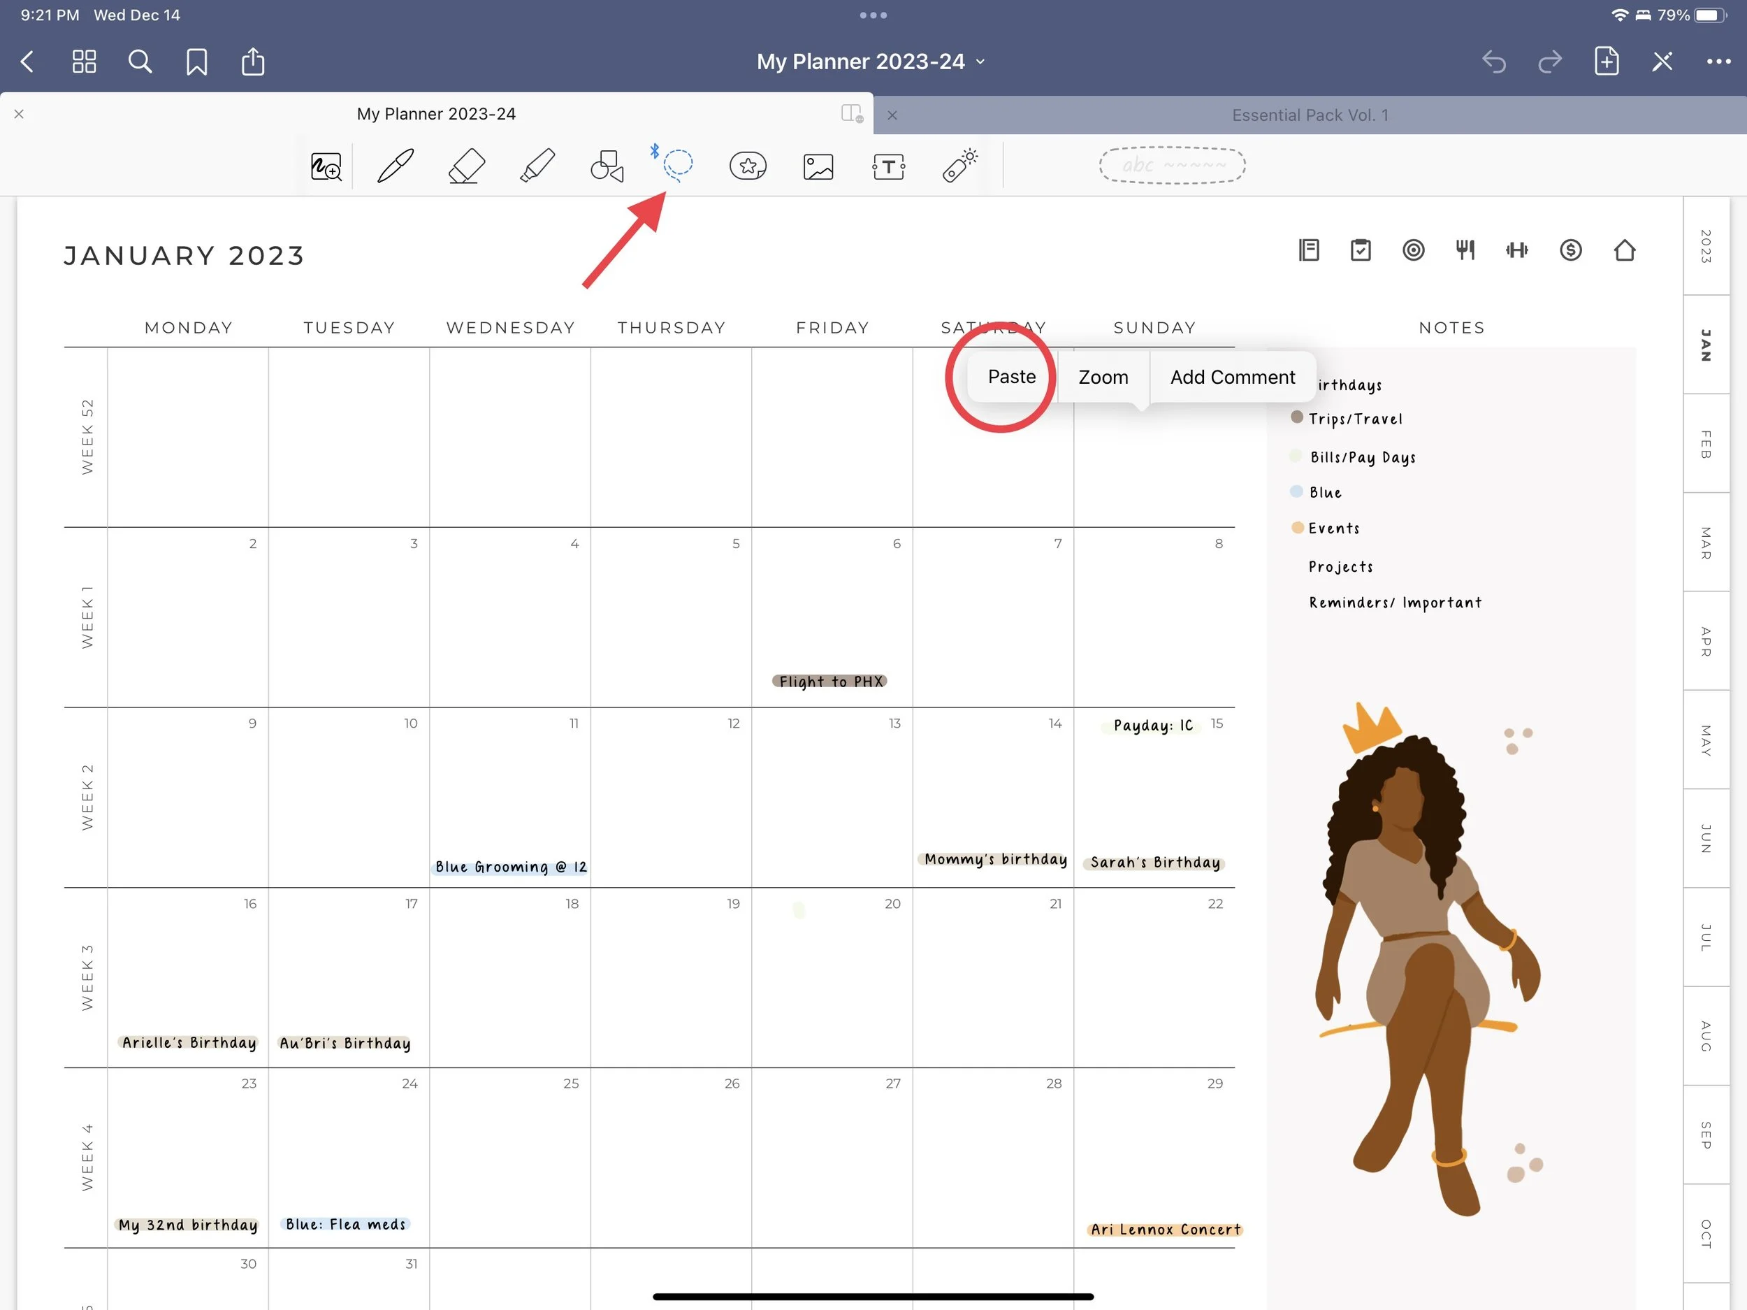Activate the Laser pointer tool
The height and width of the screenshot is (1310, 1747).
tap(959, 166)
